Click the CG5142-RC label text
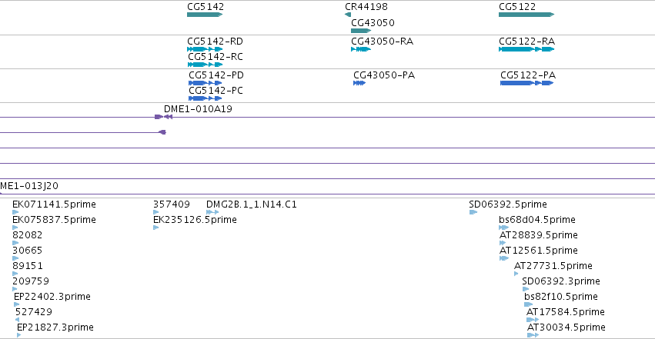 (x=216, y=57)
